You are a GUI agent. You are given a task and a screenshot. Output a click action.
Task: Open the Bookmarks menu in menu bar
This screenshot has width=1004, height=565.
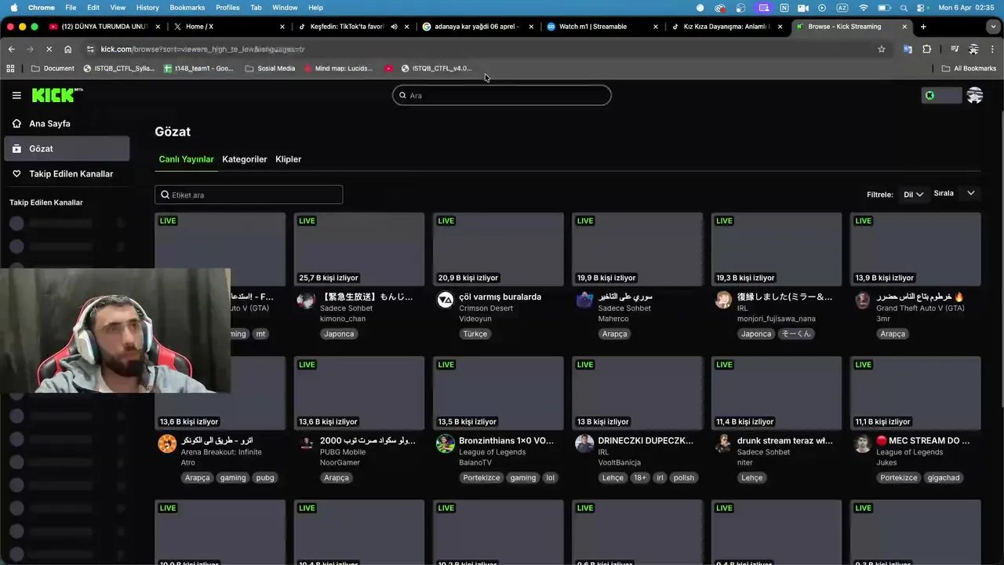coord(187,8)
